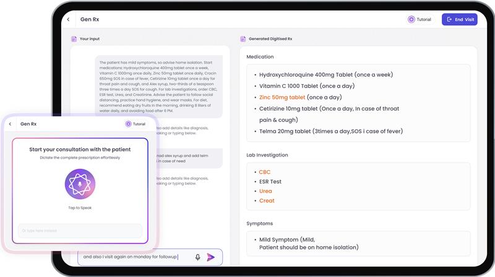Focus the follow-up message input box
Screen dimensions: 495x277
point(133,257)
